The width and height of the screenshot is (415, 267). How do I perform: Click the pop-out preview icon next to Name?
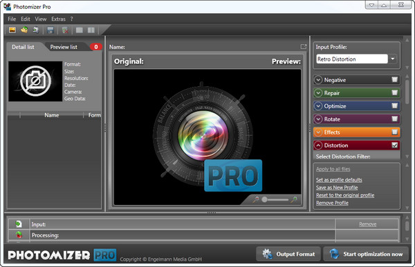point(304,46)
